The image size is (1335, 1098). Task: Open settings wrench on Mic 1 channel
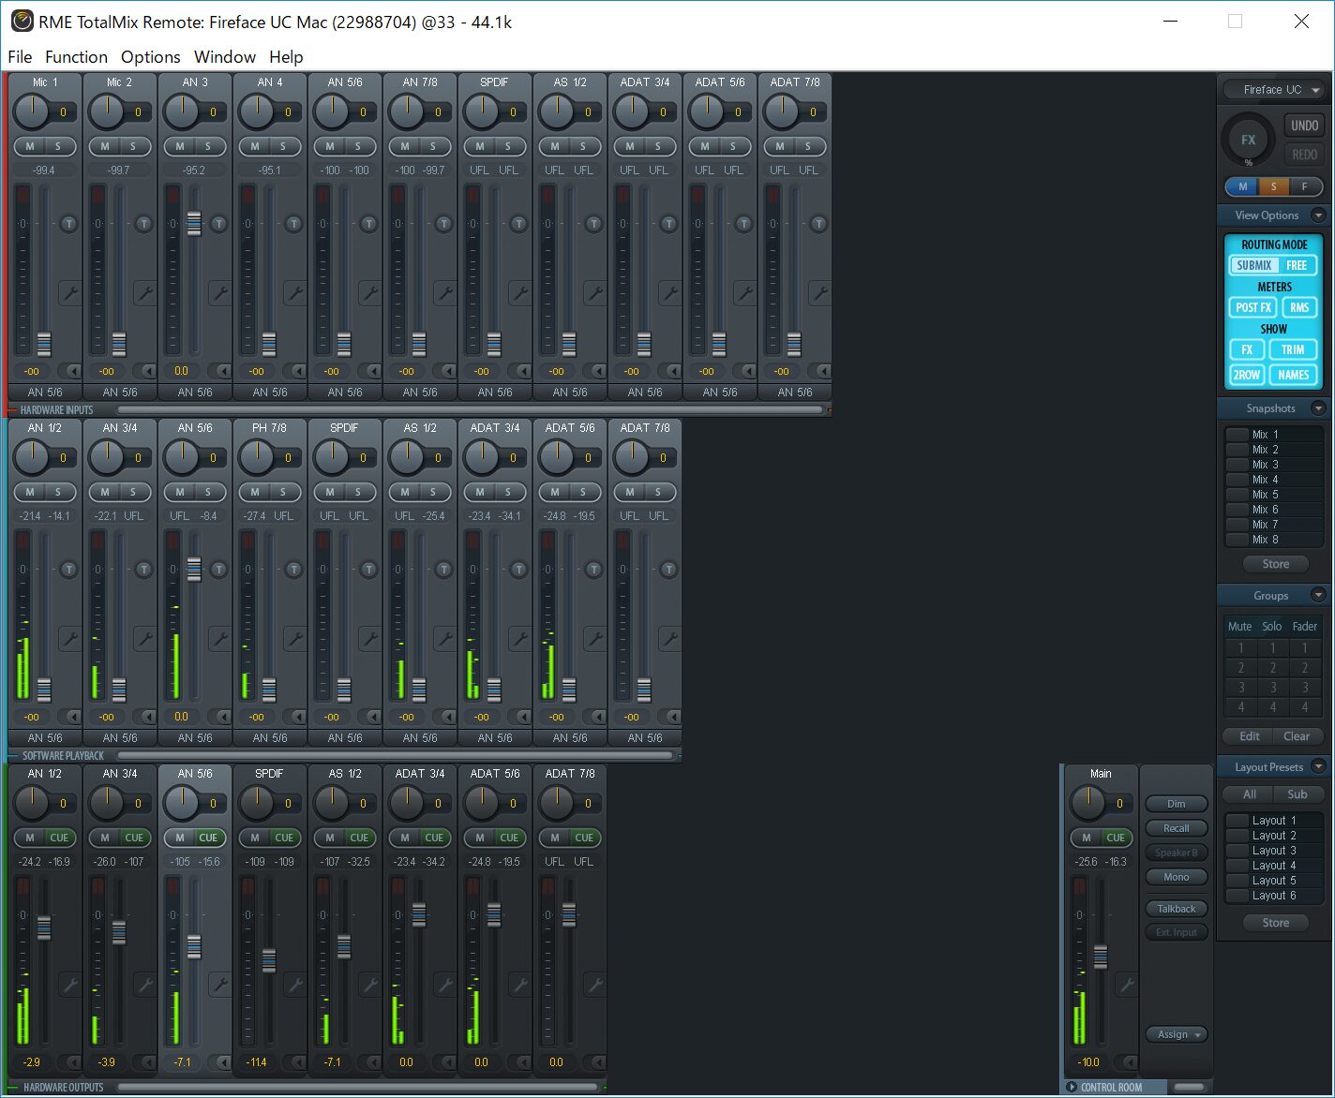tap(69, 293)
